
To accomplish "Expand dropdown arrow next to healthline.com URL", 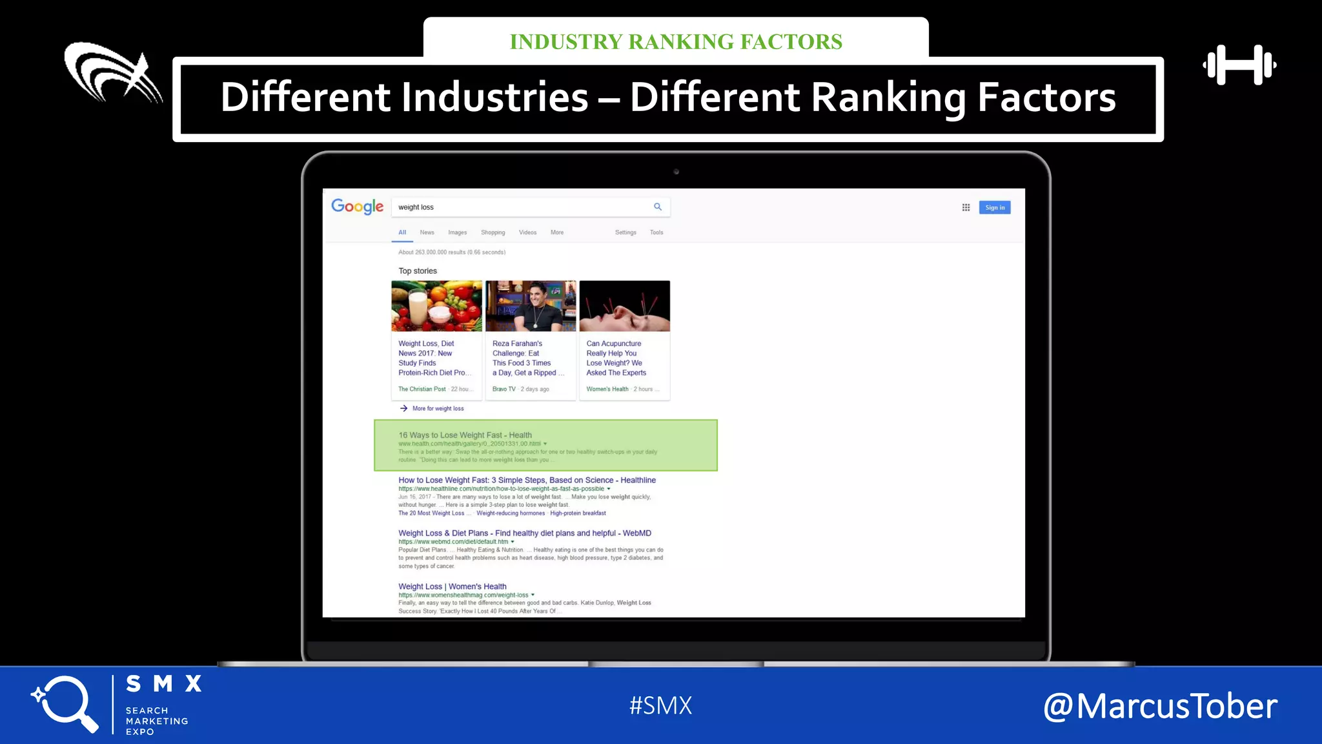I will (609, 489).
